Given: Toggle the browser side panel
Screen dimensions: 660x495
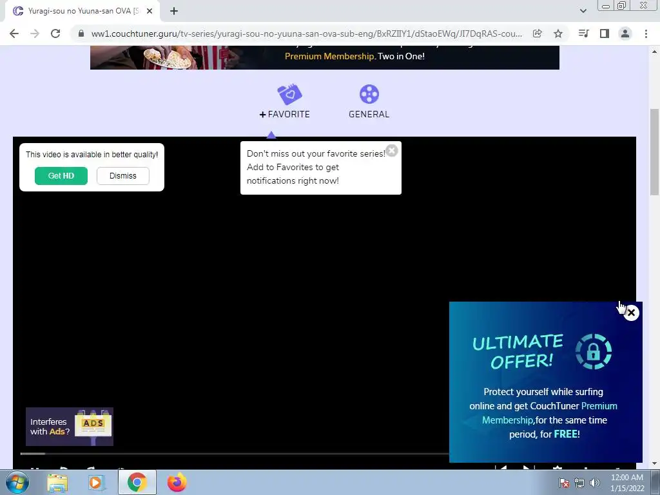Looking at the screenshot, I should point(605,34).
